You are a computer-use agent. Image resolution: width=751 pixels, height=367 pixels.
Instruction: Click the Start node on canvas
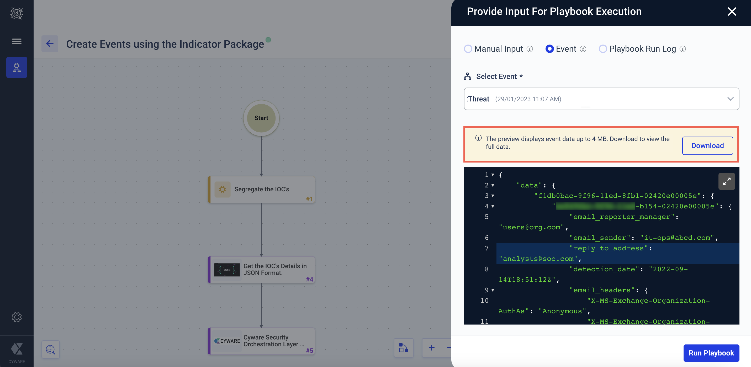pyautogui.click(x=261, y=118)
